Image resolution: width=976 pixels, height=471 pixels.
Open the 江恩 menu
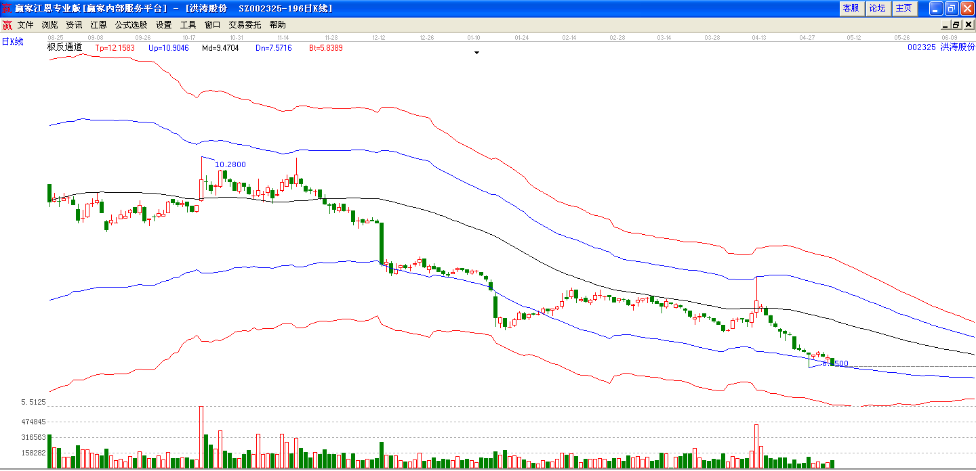[x=99, y=25]
